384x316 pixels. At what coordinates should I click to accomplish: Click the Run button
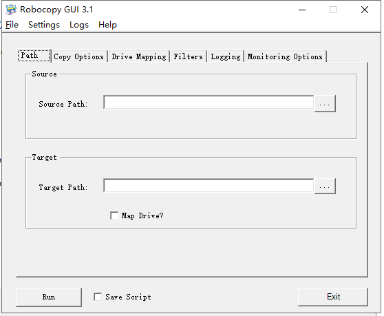pyautogui.click(x=49, y=297)
